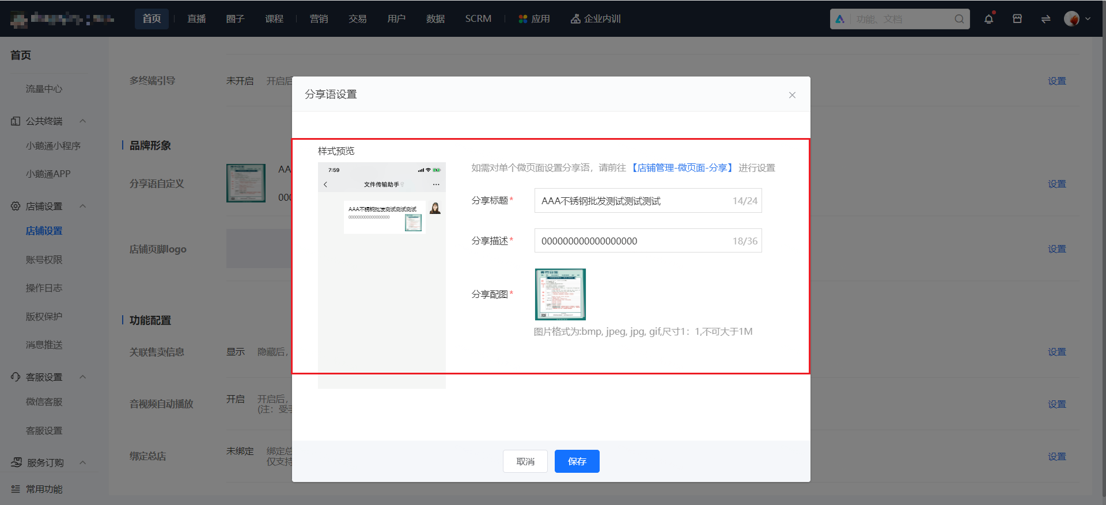Open 常用功能 in the sidebar
Viewport: 1106px width, 505px height.
click(x=44, y=489)
